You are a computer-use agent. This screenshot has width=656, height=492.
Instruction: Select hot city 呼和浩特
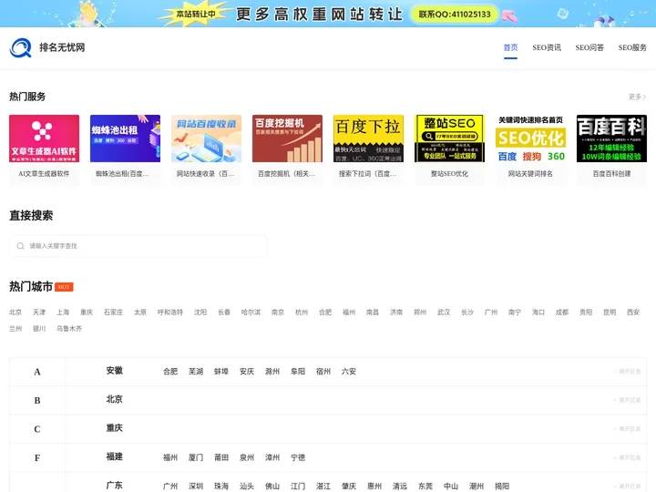[169, 313]
